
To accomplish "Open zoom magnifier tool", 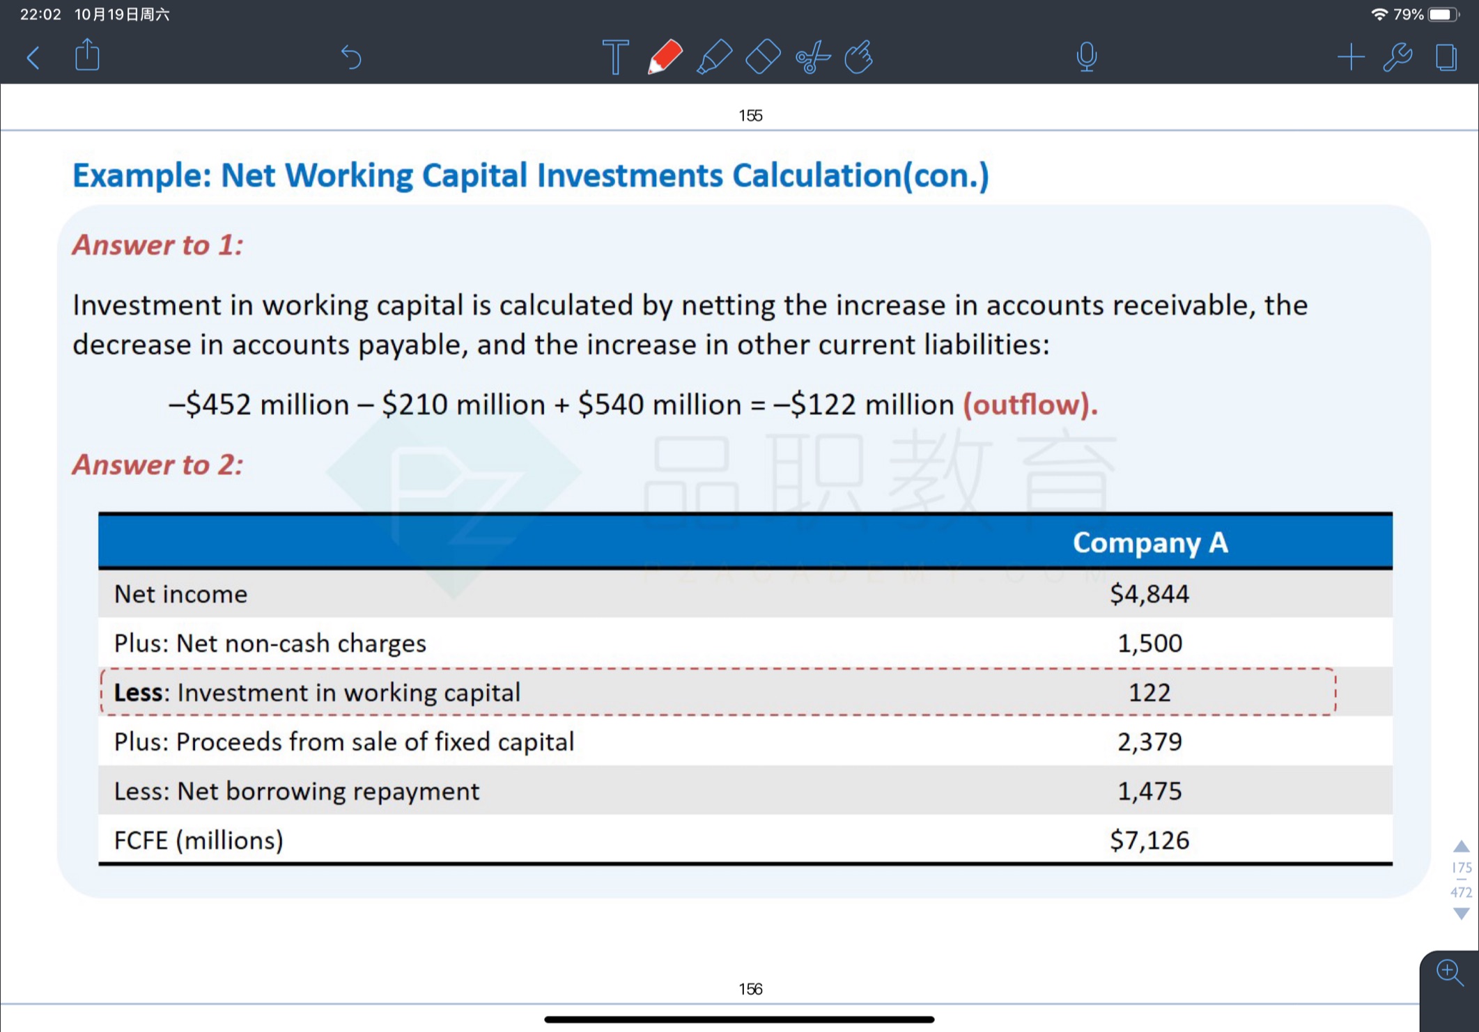I will [1450, 971].
